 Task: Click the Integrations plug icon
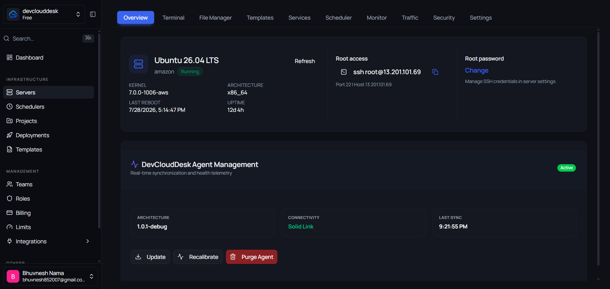click(10, 241)
